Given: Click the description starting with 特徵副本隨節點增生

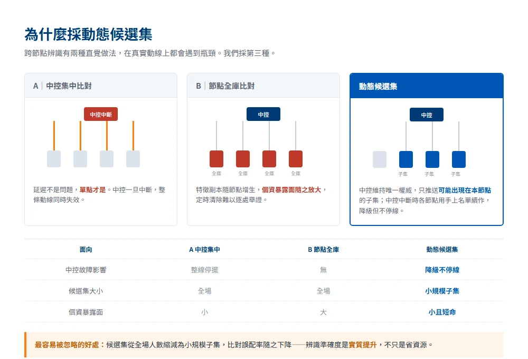Looking at the screenshot, I should point(262,195).
